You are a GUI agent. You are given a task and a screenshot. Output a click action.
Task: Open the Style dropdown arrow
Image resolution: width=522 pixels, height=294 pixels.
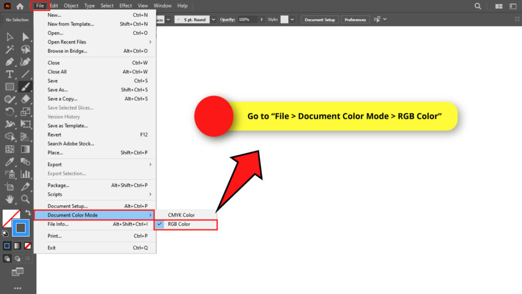292,20
